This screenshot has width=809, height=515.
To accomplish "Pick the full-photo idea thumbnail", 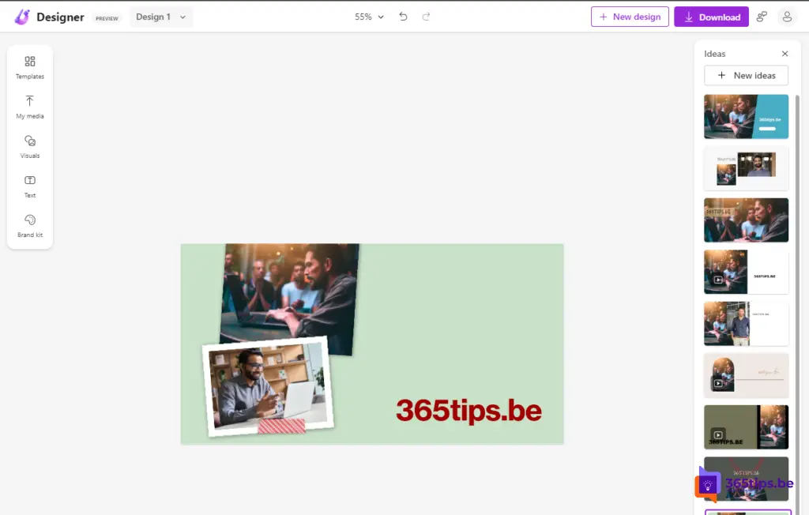I will tap(746, 220).
